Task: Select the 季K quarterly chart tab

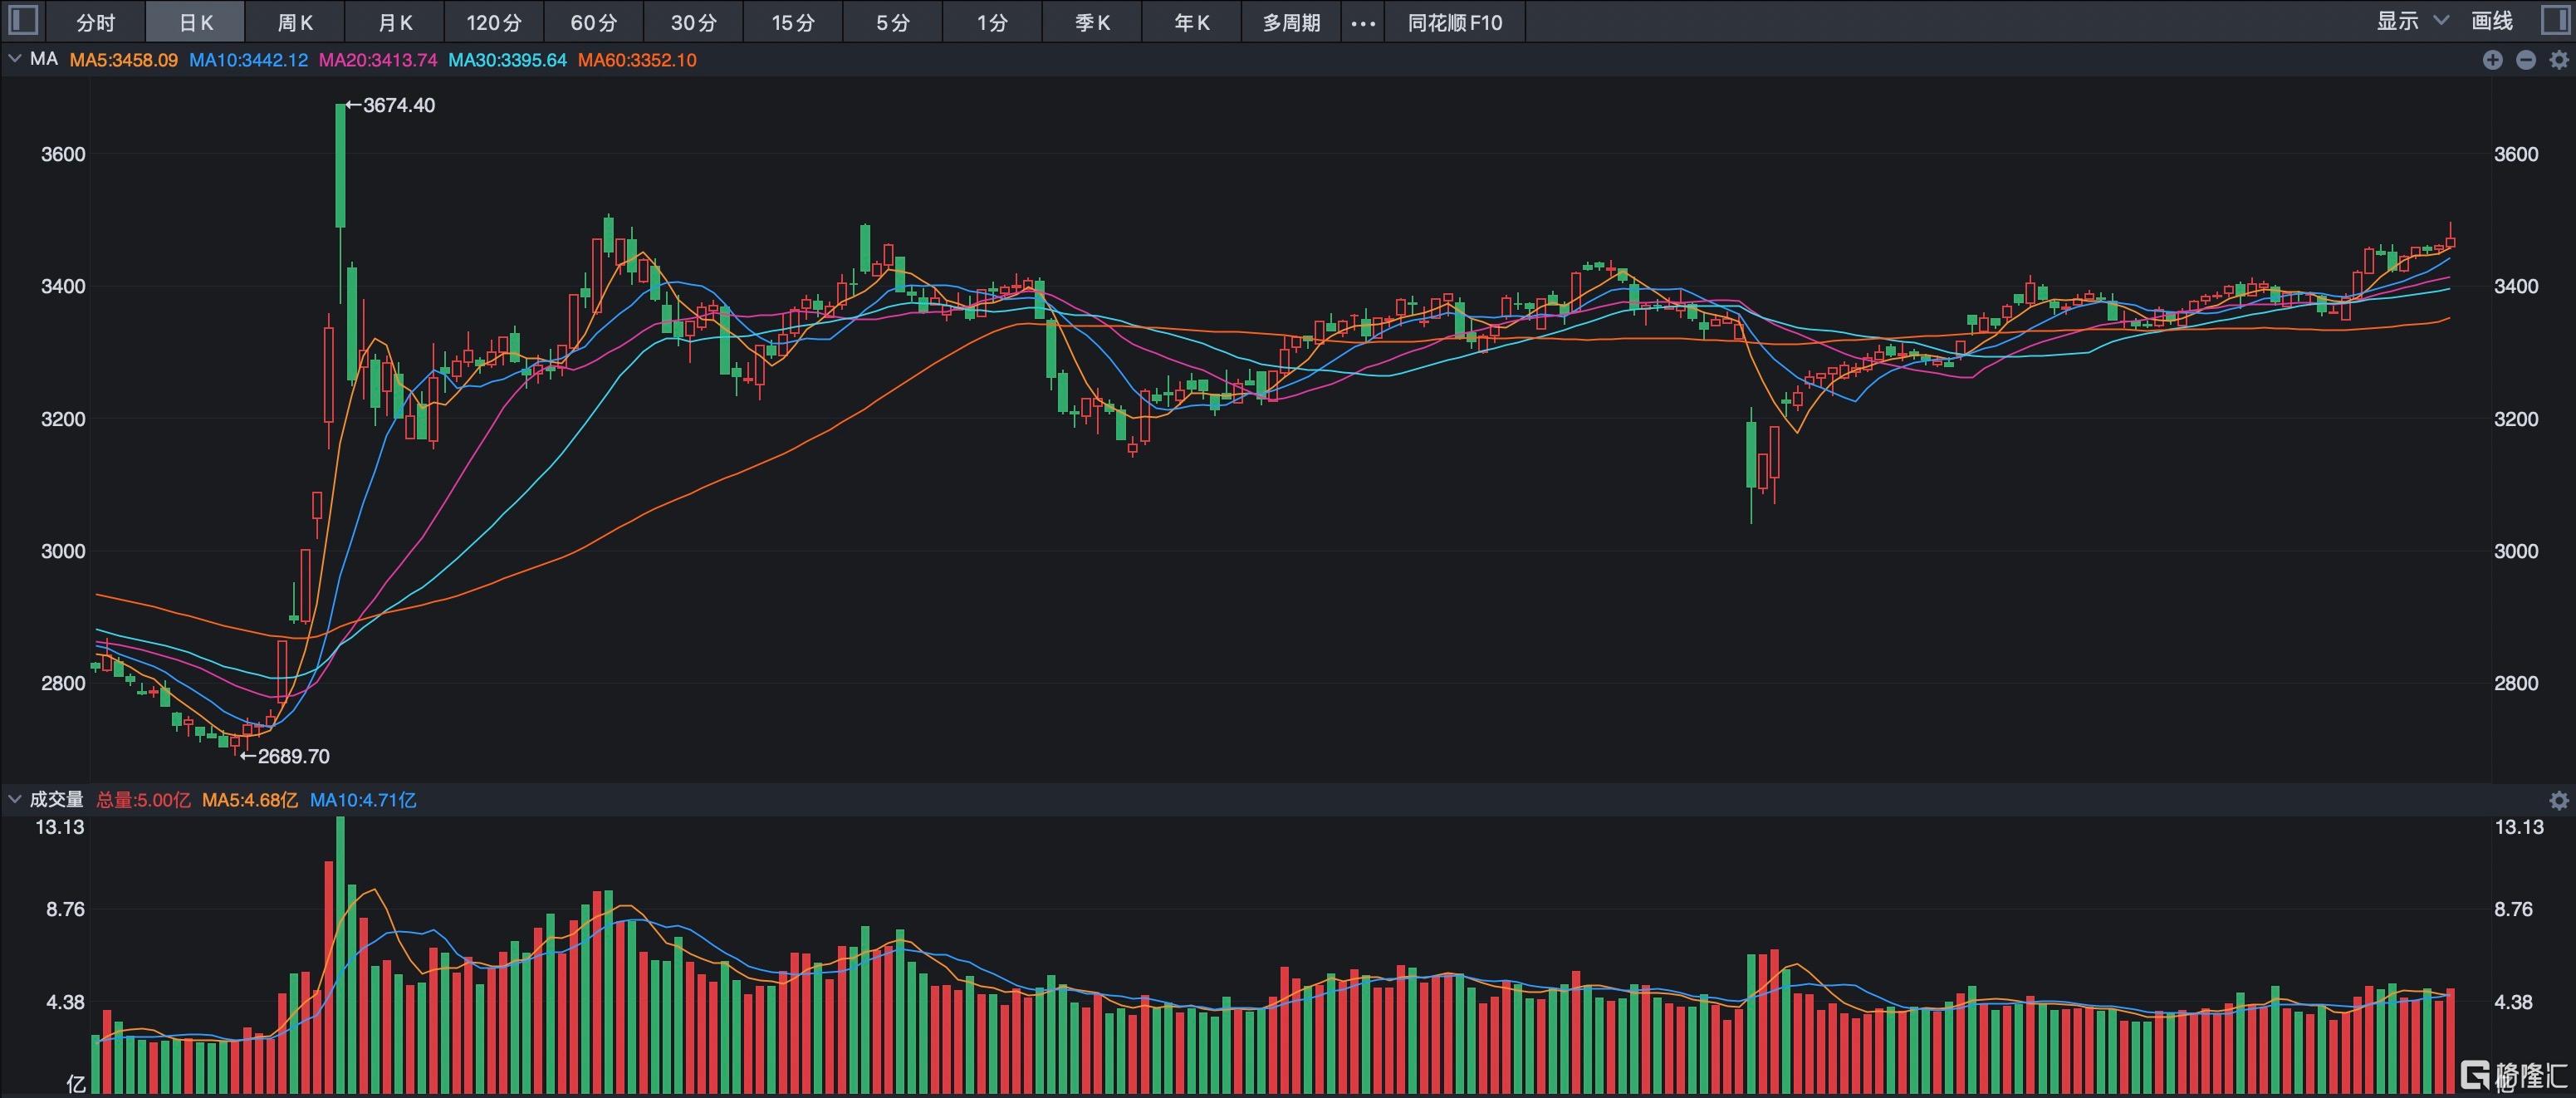Action: tap(1092, 22)
